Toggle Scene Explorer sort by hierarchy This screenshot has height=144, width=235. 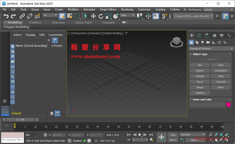click(x=57, y=113)
